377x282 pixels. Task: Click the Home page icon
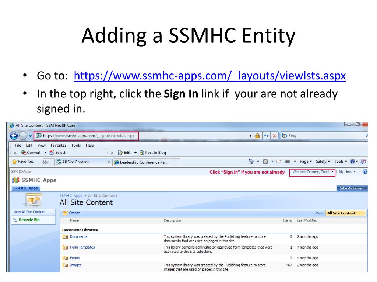coord(251,162)
